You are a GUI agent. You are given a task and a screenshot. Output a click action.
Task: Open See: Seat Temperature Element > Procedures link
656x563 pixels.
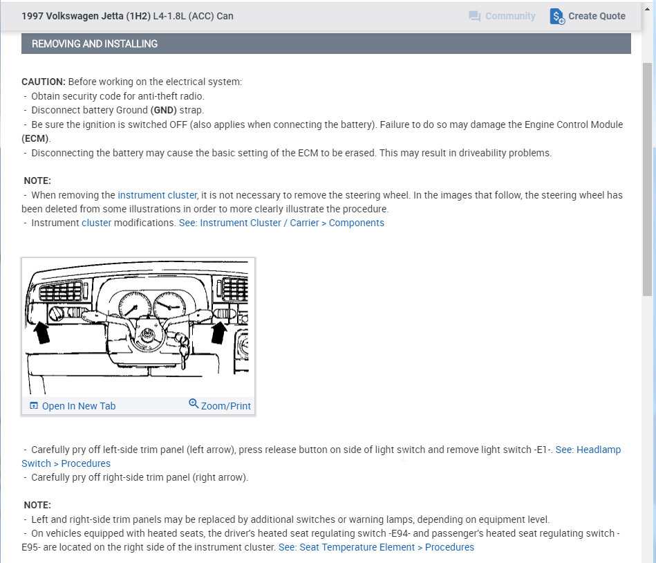[x=376, y=547]
